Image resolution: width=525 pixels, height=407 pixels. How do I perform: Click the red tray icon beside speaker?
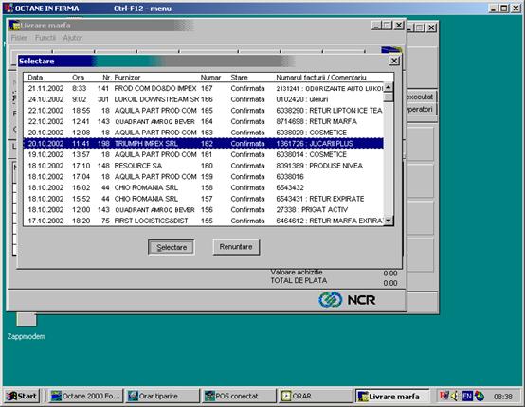444,396
